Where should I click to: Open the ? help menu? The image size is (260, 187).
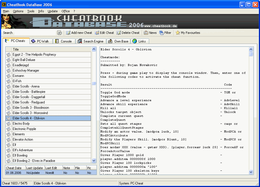tap(74, 11)
